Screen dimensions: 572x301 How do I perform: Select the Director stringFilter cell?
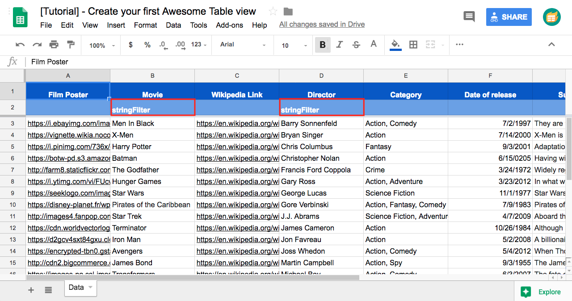(322, 108)
